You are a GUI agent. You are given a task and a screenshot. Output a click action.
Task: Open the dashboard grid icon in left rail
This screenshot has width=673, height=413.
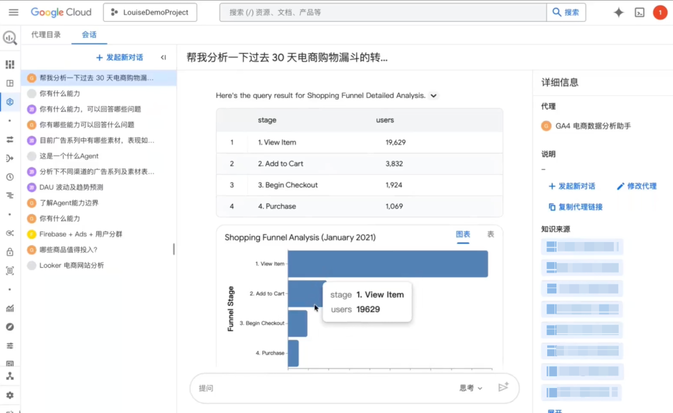pos(10,64)
